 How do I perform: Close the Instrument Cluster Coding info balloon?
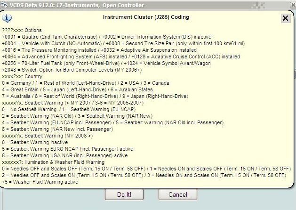pos(286,18)
